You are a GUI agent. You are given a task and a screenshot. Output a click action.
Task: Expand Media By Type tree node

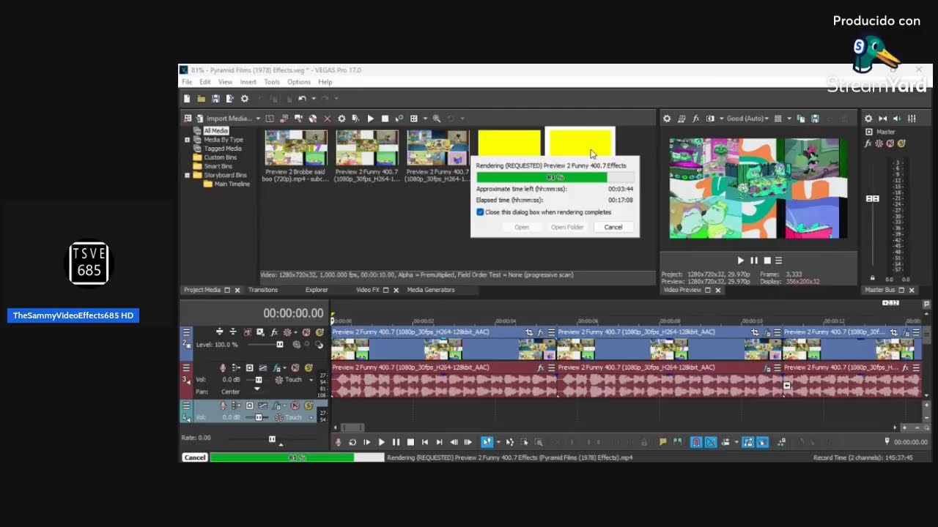(x=187, y=140)
